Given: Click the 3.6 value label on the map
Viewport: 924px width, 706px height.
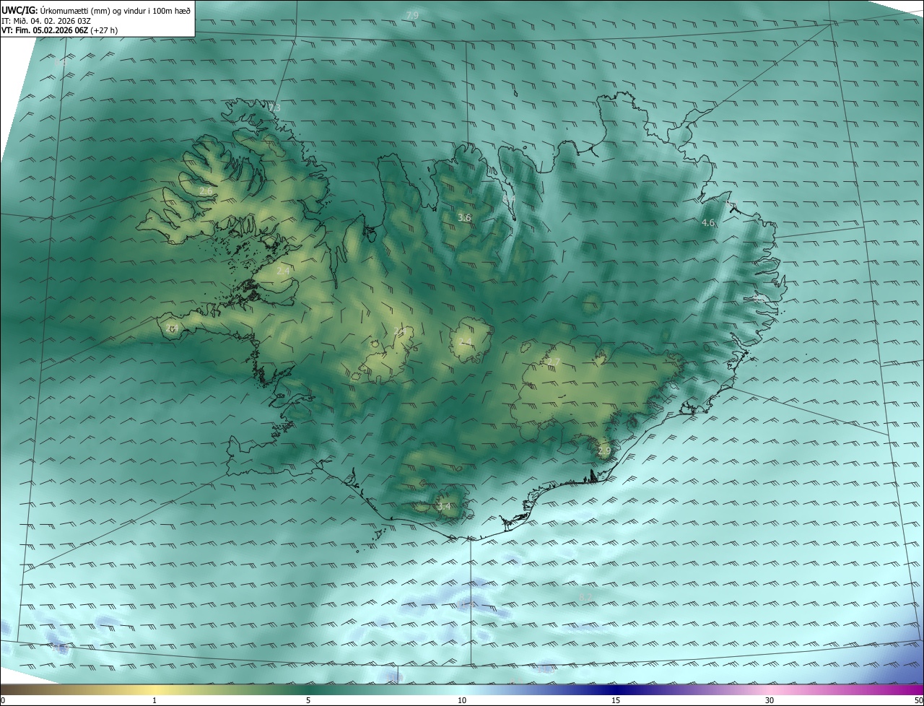Looking at the screenshot, I should pyautogui.click(x=464, y=217).
